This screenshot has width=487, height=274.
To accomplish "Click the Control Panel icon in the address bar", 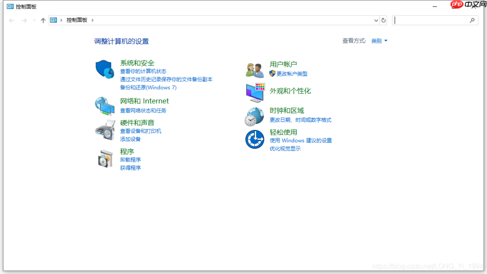I will pyautogui.click(x=54, y=20).
